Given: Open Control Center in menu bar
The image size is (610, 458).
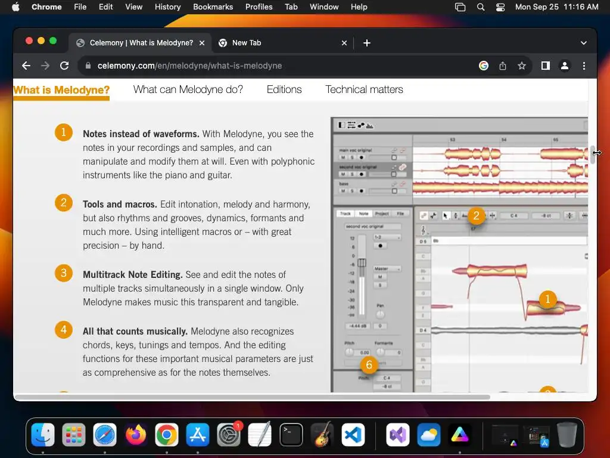Looking at the screenshot, I should (x=500, y=7).
